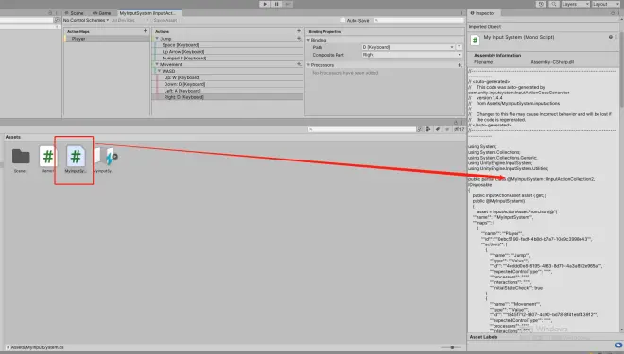Click the Search by Type icon in Project panel
The height and width of the screenshot is (354, 624).
click(x=428, y=129)
